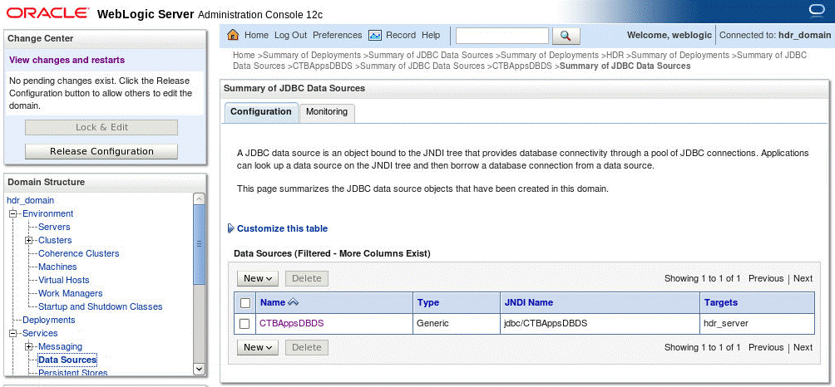Click the greyed Lock & Edit button
Image resolution: width=835 pixels, height=387 pixels.
tap(101, 127)
